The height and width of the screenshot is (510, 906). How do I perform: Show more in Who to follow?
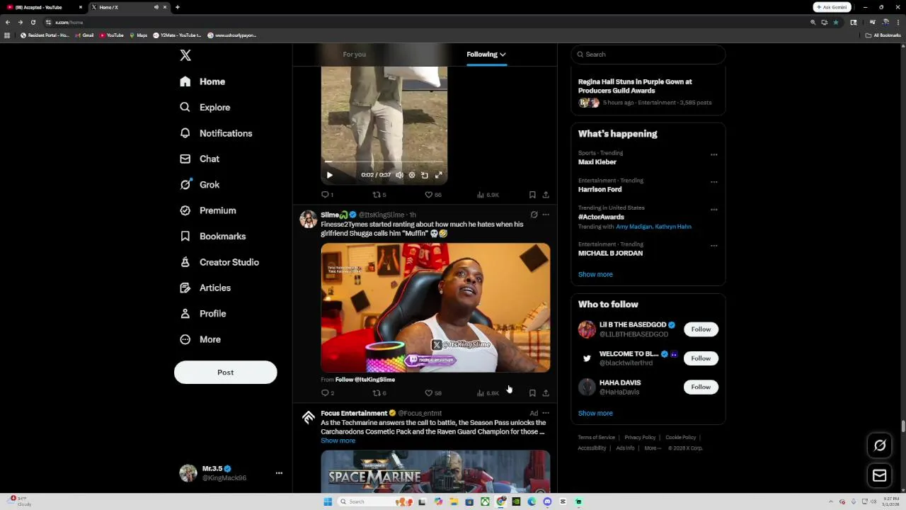click(x=595, y=414)
